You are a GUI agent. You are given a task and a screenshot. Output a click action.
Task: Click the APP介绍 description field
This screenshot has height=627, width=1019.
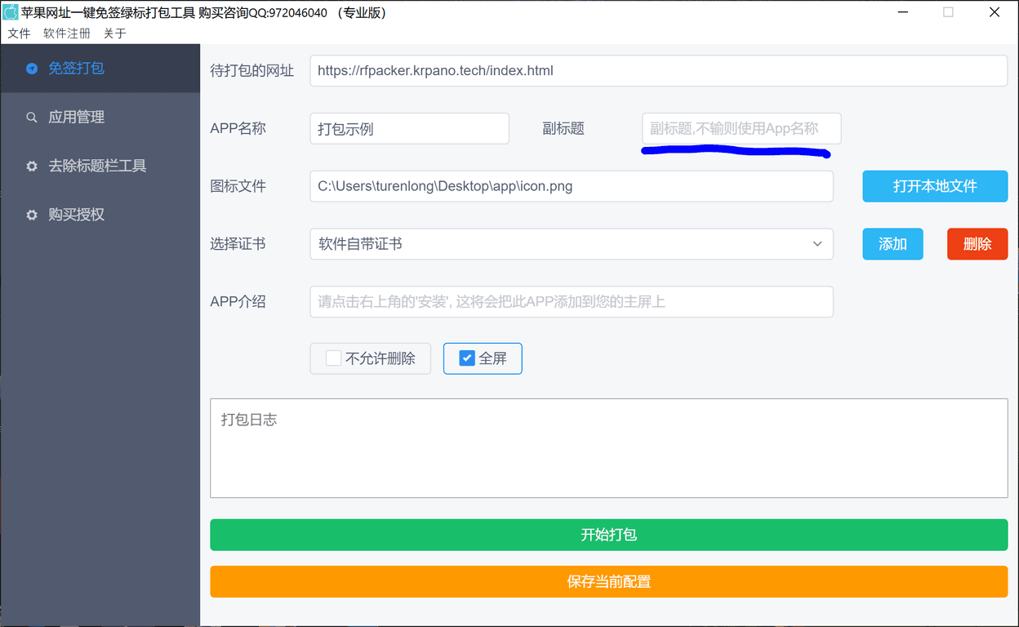click(x=572, y=301)
